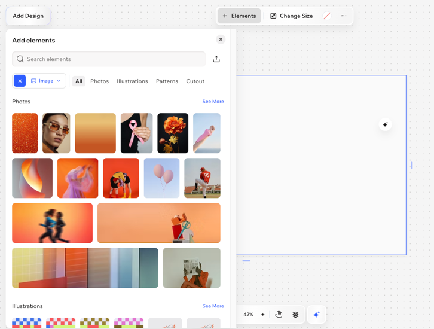
Task: Click the sparkle icon on the canvas
Action: [x=385, y=124]
